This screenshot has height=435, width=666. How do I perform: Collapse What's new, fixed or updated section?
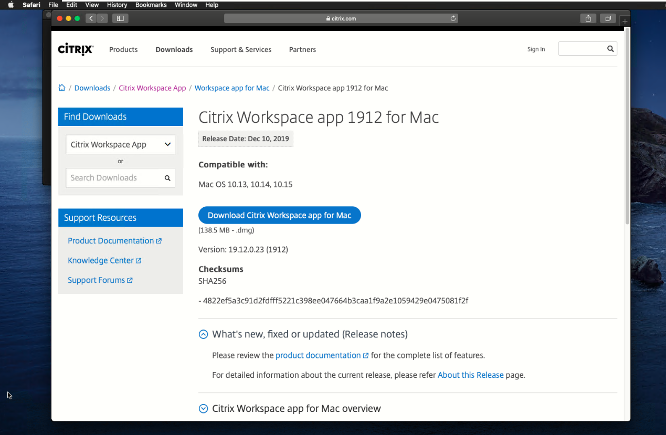[x=203, y=334]
